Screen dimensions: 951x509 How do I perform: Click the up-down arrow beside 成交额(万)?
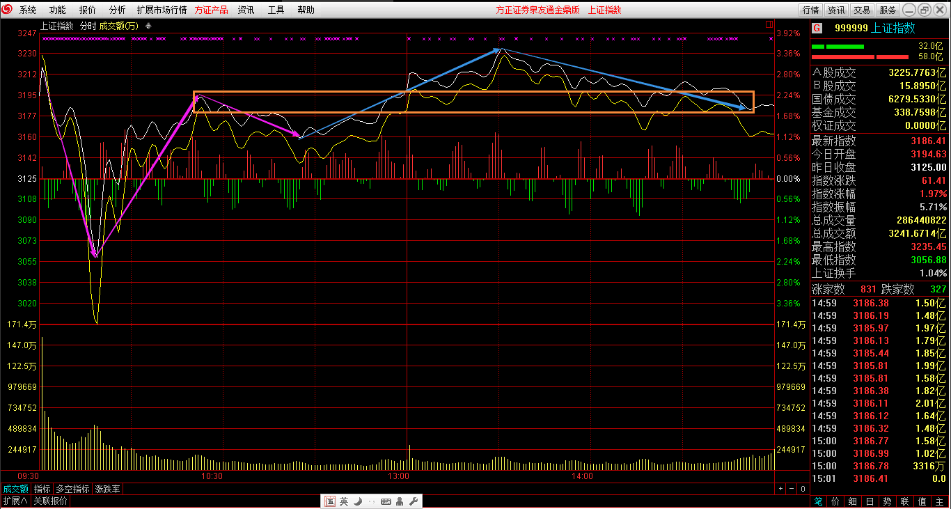[x=148, y=26]
